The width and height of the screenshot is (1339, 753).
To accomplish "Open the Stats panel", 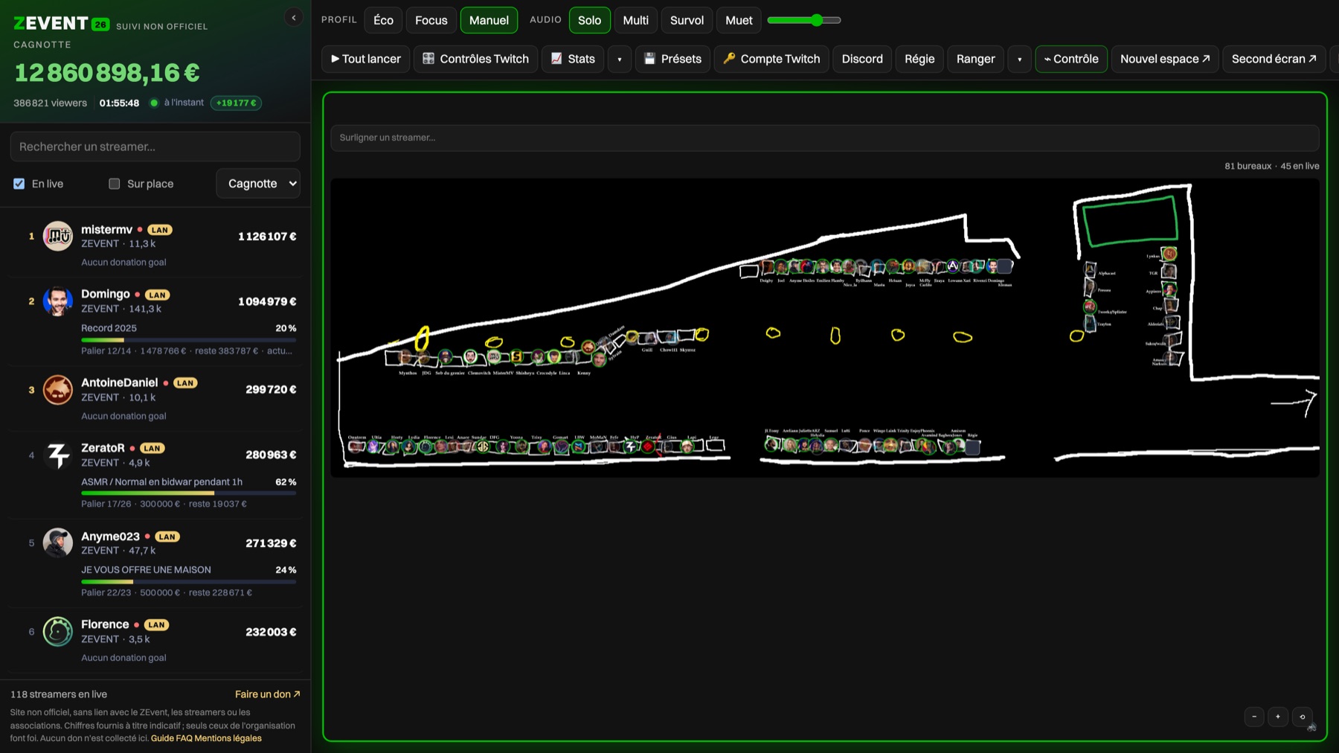I will click(x=573, y=59).
